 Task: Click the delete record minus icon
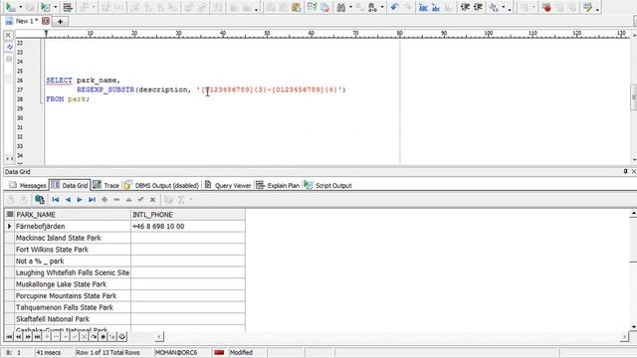pyautogui.click(x=116, y=199)
